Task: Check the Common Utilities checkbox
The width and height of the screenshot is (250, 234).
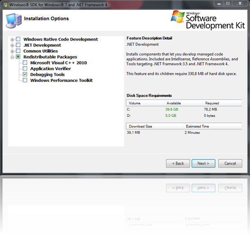Action: 18,51
